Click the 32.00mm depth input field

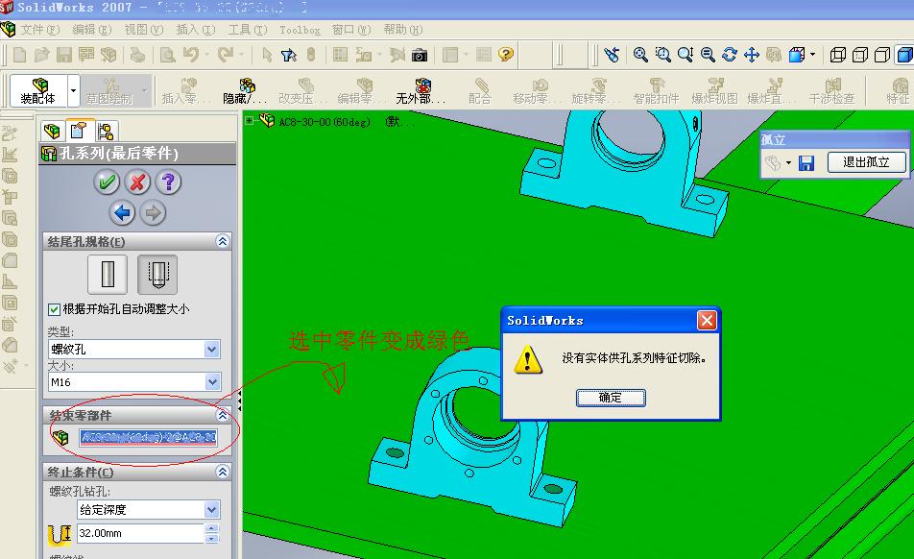[140, 533]
